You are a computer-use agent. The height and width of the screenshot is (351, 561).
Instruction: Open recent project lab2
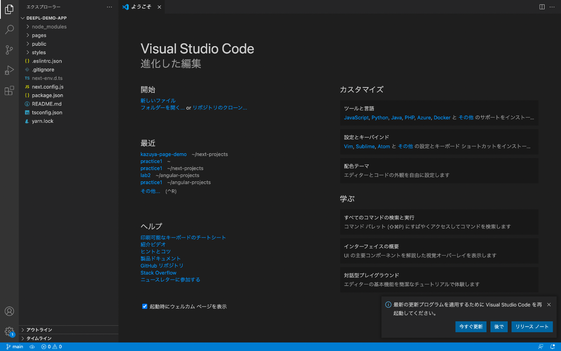coord(145,175)
